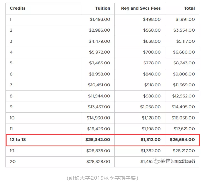The width and height of the screenshot is (205, 182).
Task: Click the Tuition column header
Action: pyautogui.click(x=103, y=8)
